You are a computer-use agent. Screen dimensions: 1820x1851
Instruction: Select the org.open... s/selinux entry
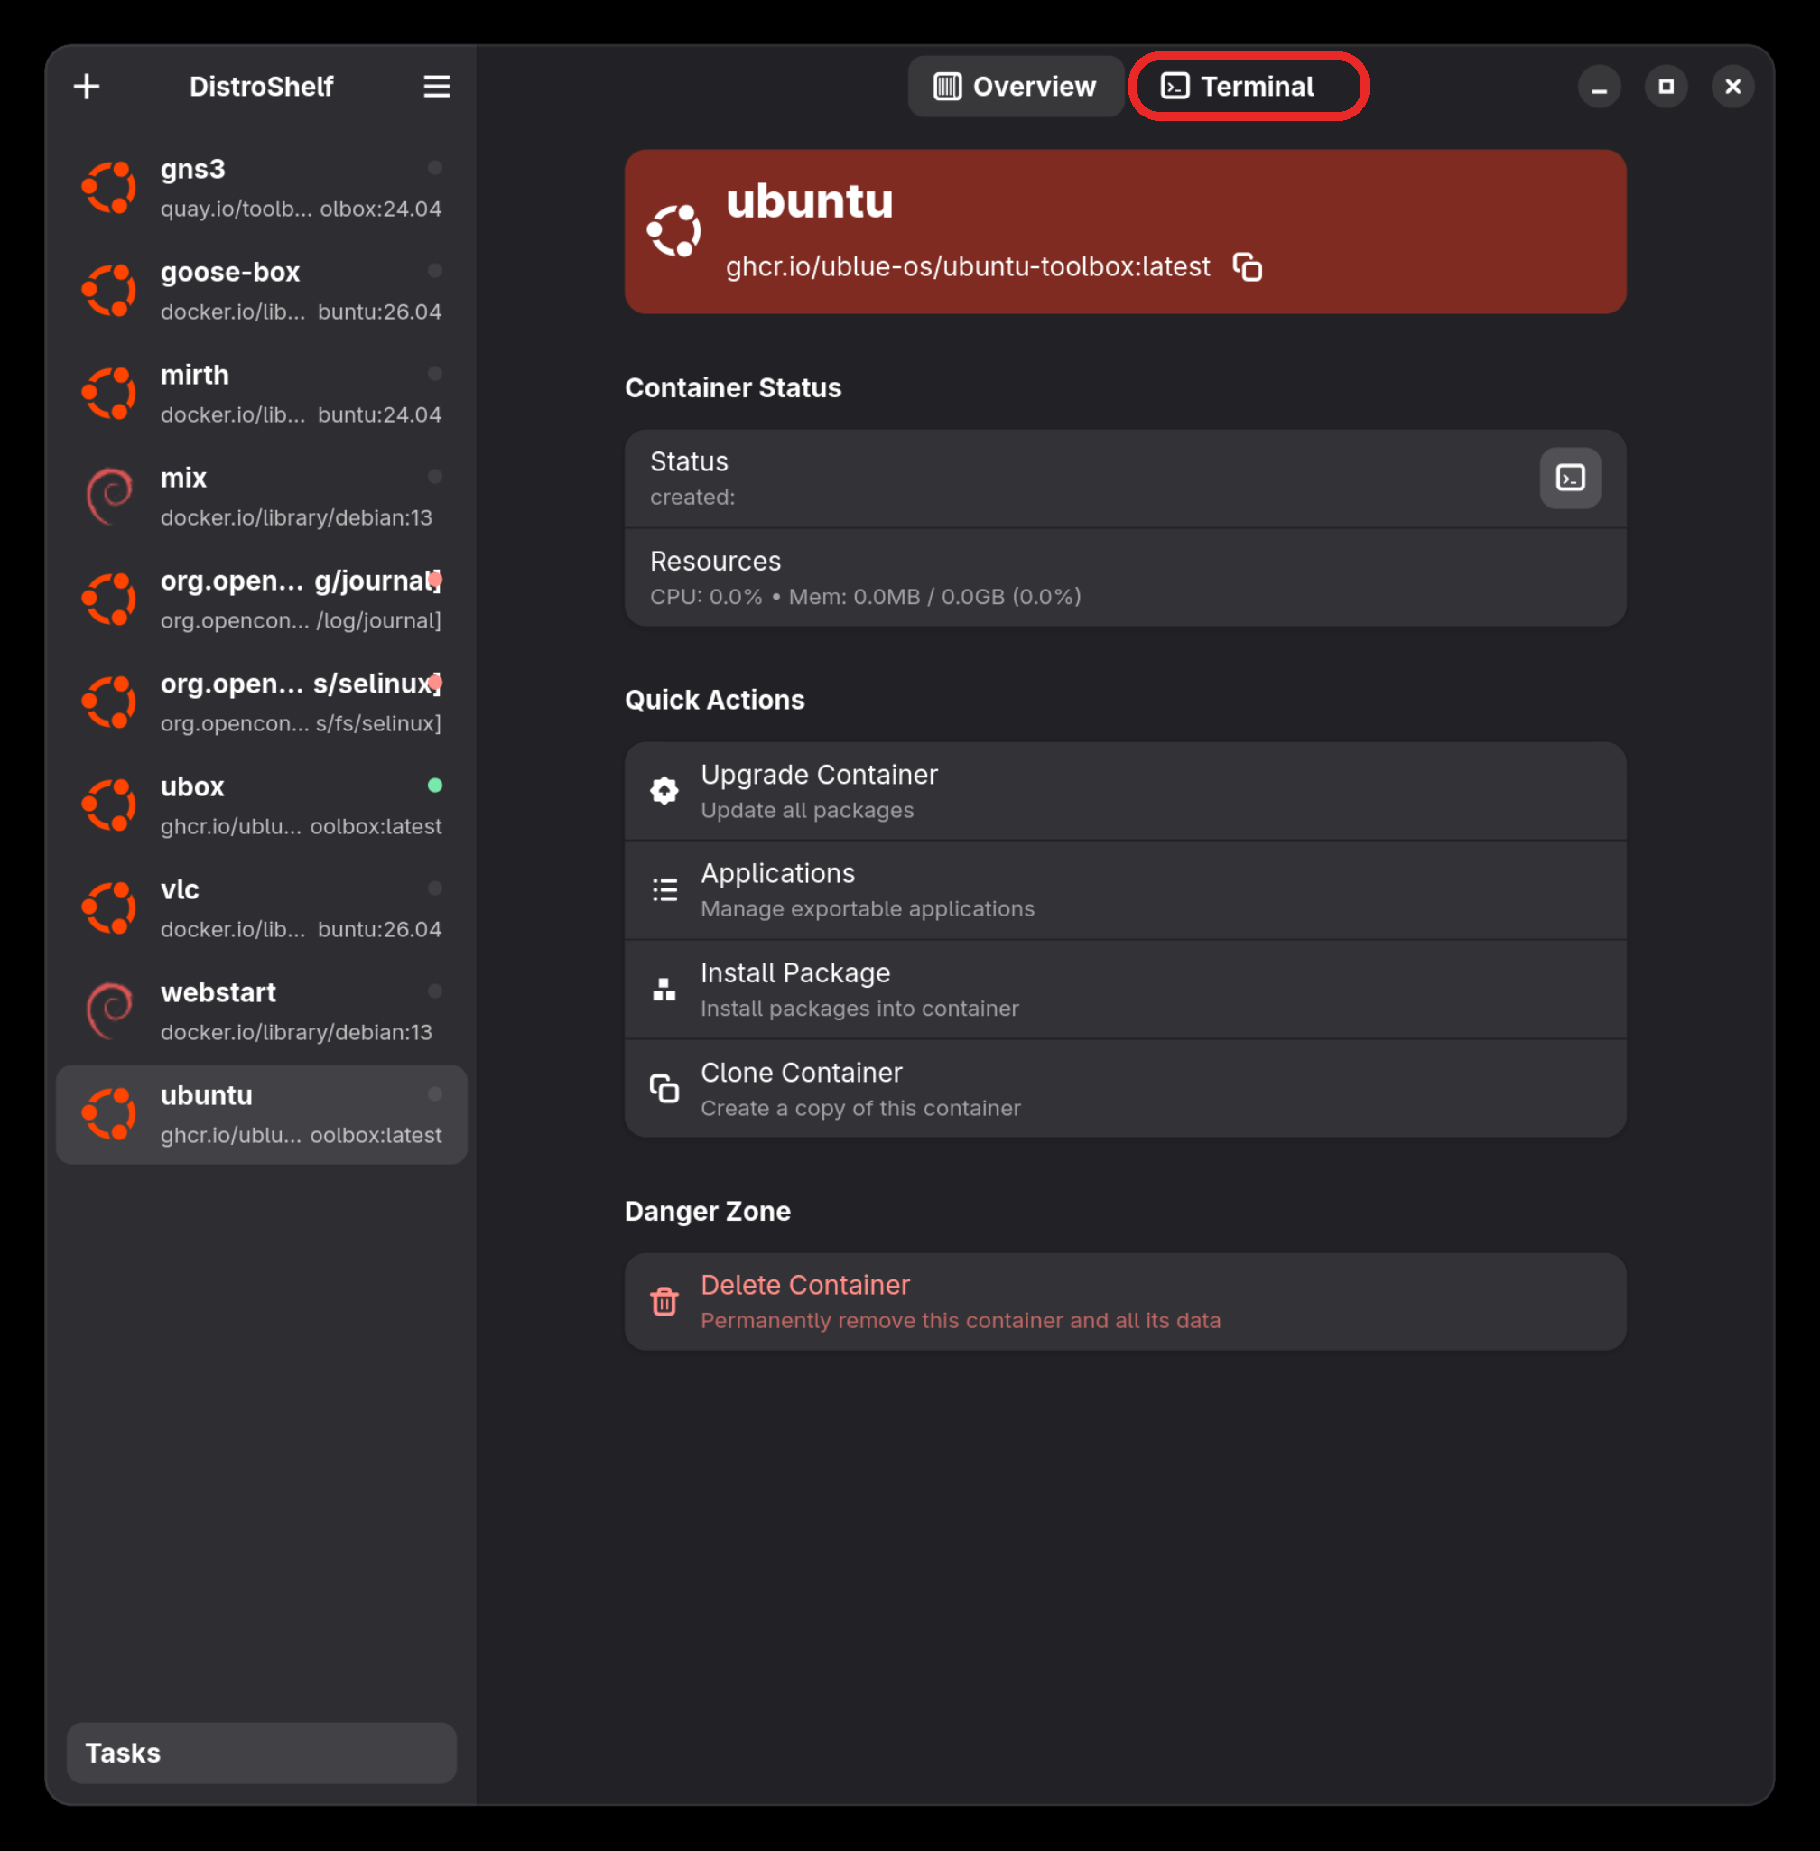pos(262,702)
